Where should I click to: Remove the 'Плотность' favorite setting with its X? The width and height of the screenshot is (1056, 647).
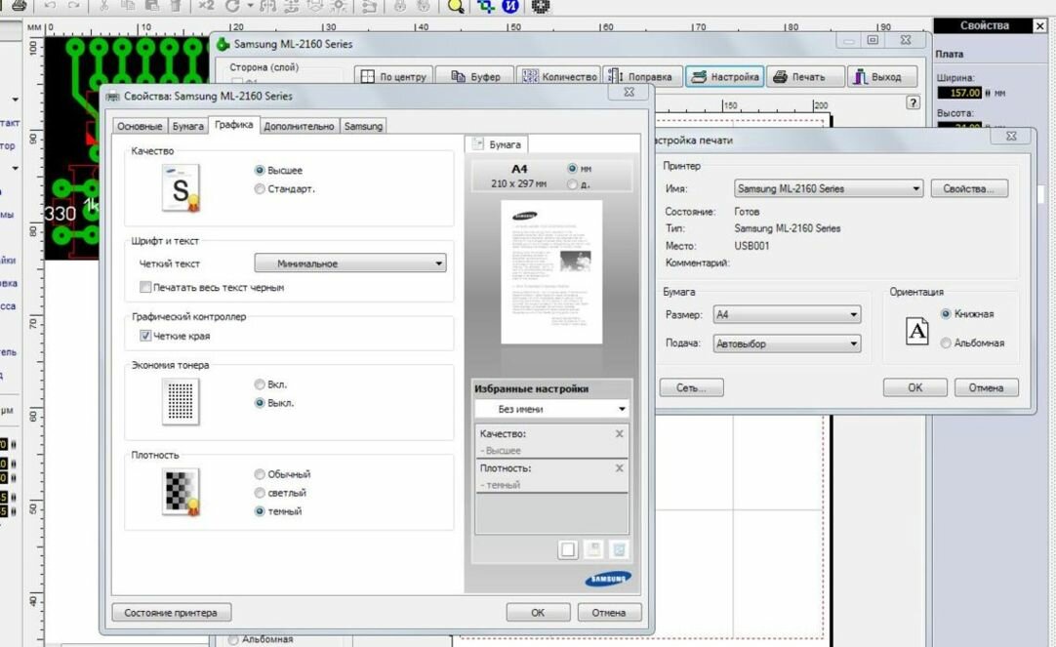pyautogui.click(x=619, y=467)
